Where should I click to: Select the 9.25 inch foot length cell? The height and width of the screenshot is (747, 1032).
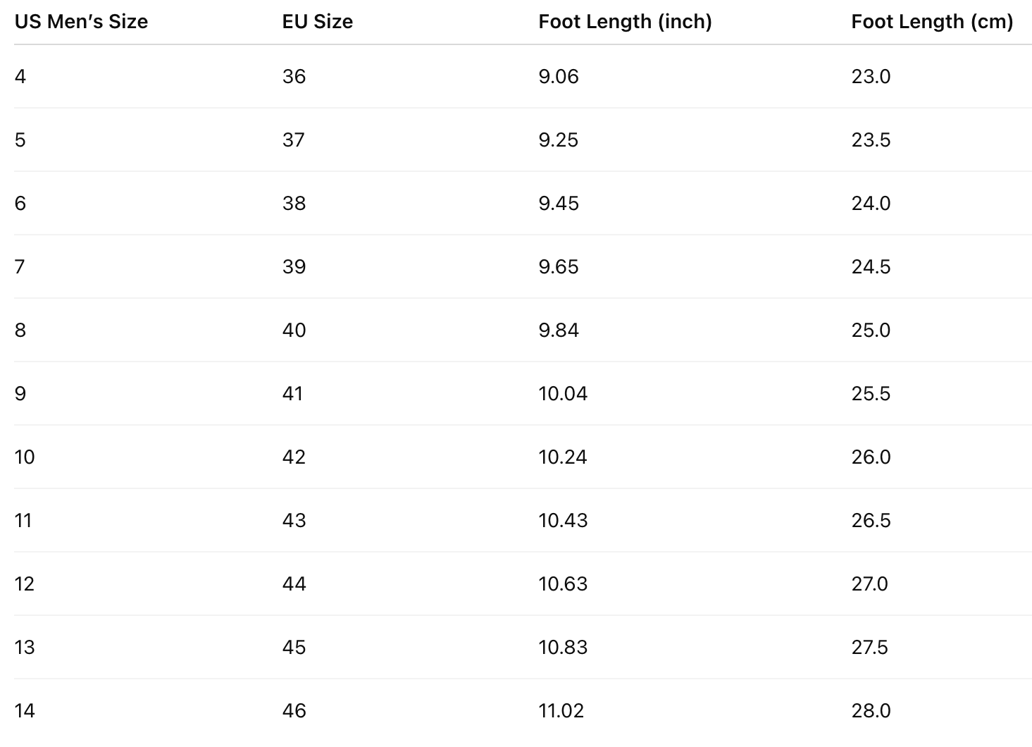(x=558, y=140)
